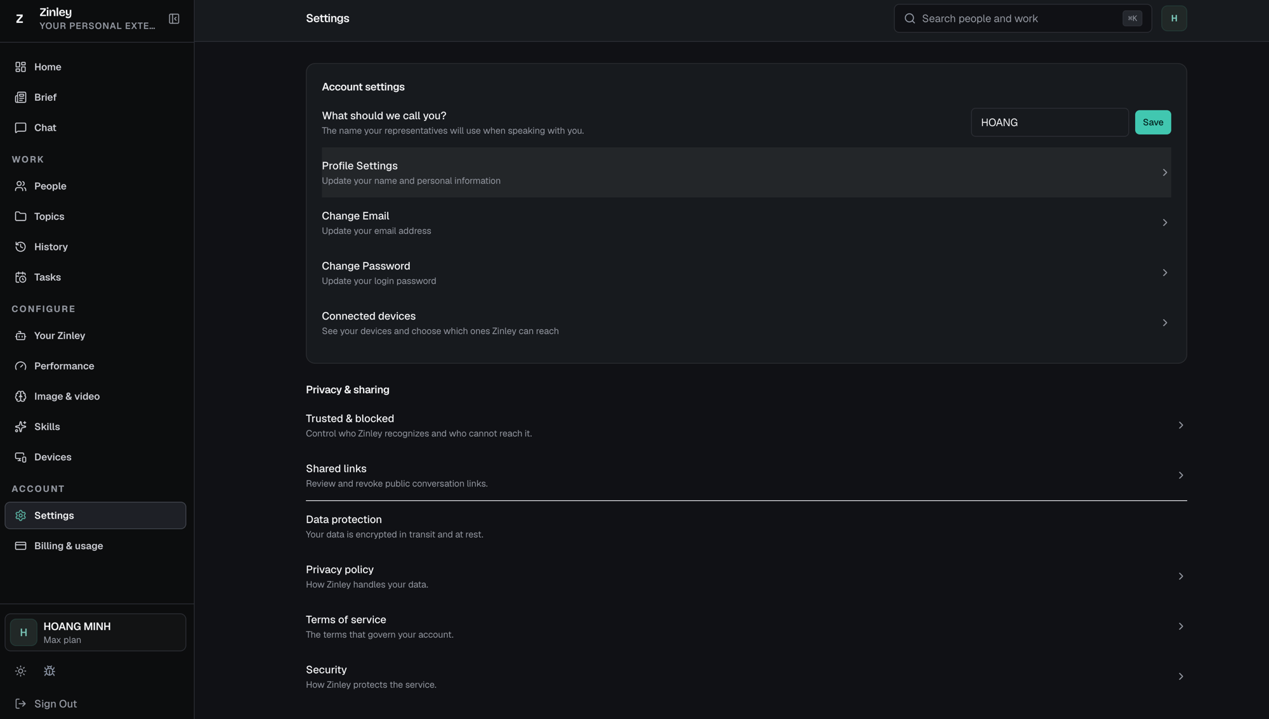Image resolution: width=1269 pixels, height=719 pixels.
Task: Click the Settings gear icon in sidebar
Action: pos(20,515)
